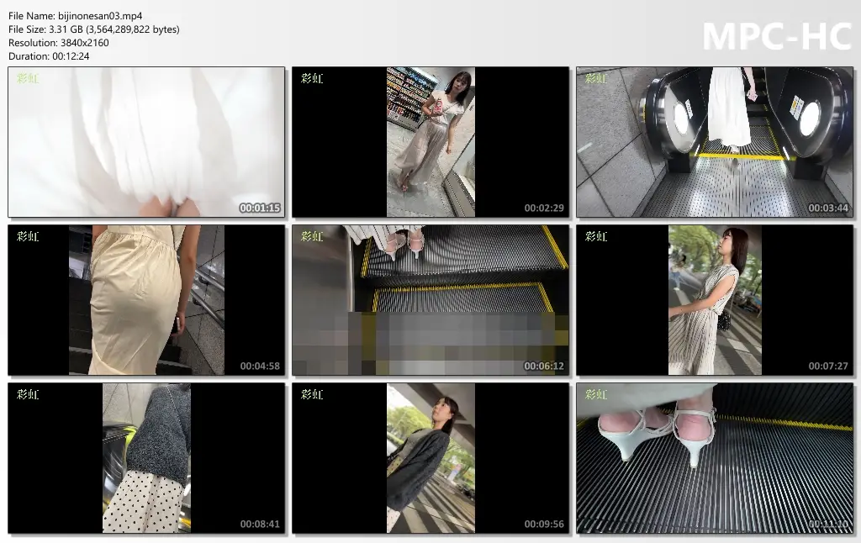Click the watermark on the 00:06:12 thumbnail

click(x=312, y=236)
